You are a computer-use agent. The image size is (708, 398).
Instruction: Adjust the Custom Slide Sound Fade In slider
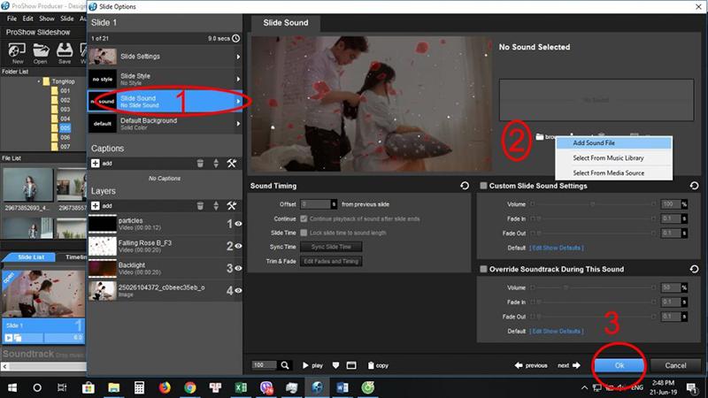click(x=593, y=218)
